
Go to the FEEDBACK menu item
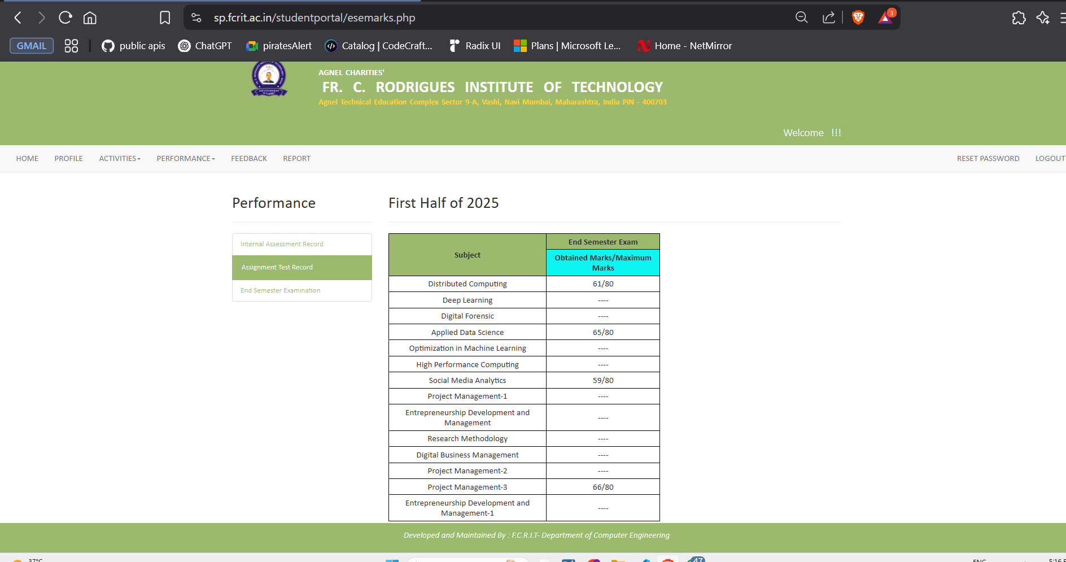(248, 159)
